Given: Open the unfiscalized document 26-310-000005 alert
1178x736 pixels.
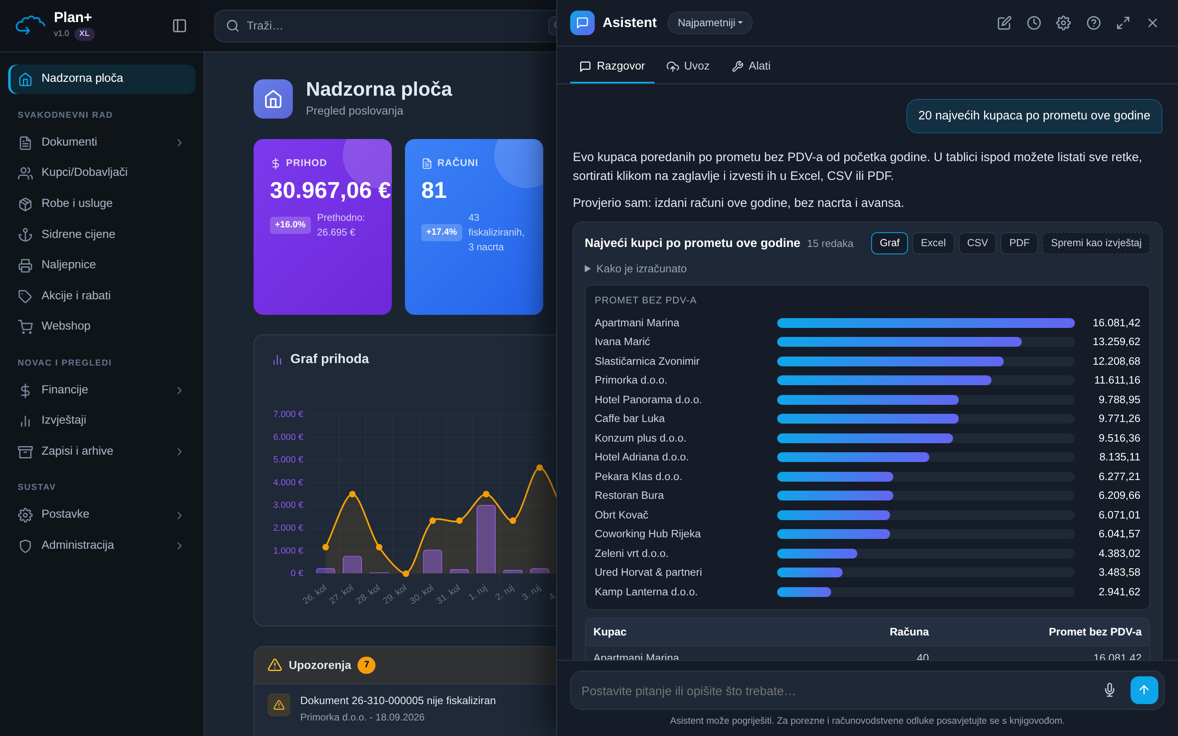Looking at the screenshot, I should click(x=405, y=708).
